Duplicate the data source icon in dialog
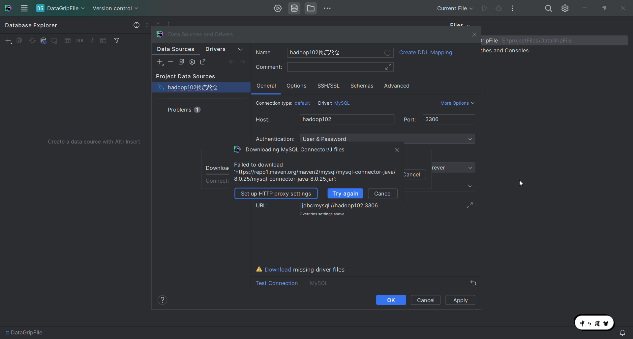 [x=181, y=62]
